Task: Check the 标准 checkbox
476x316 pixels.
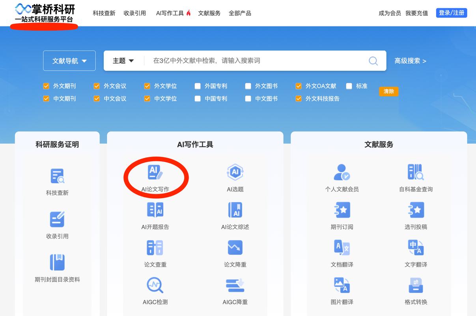Action: pyautogui.click(x=349, y=86)
